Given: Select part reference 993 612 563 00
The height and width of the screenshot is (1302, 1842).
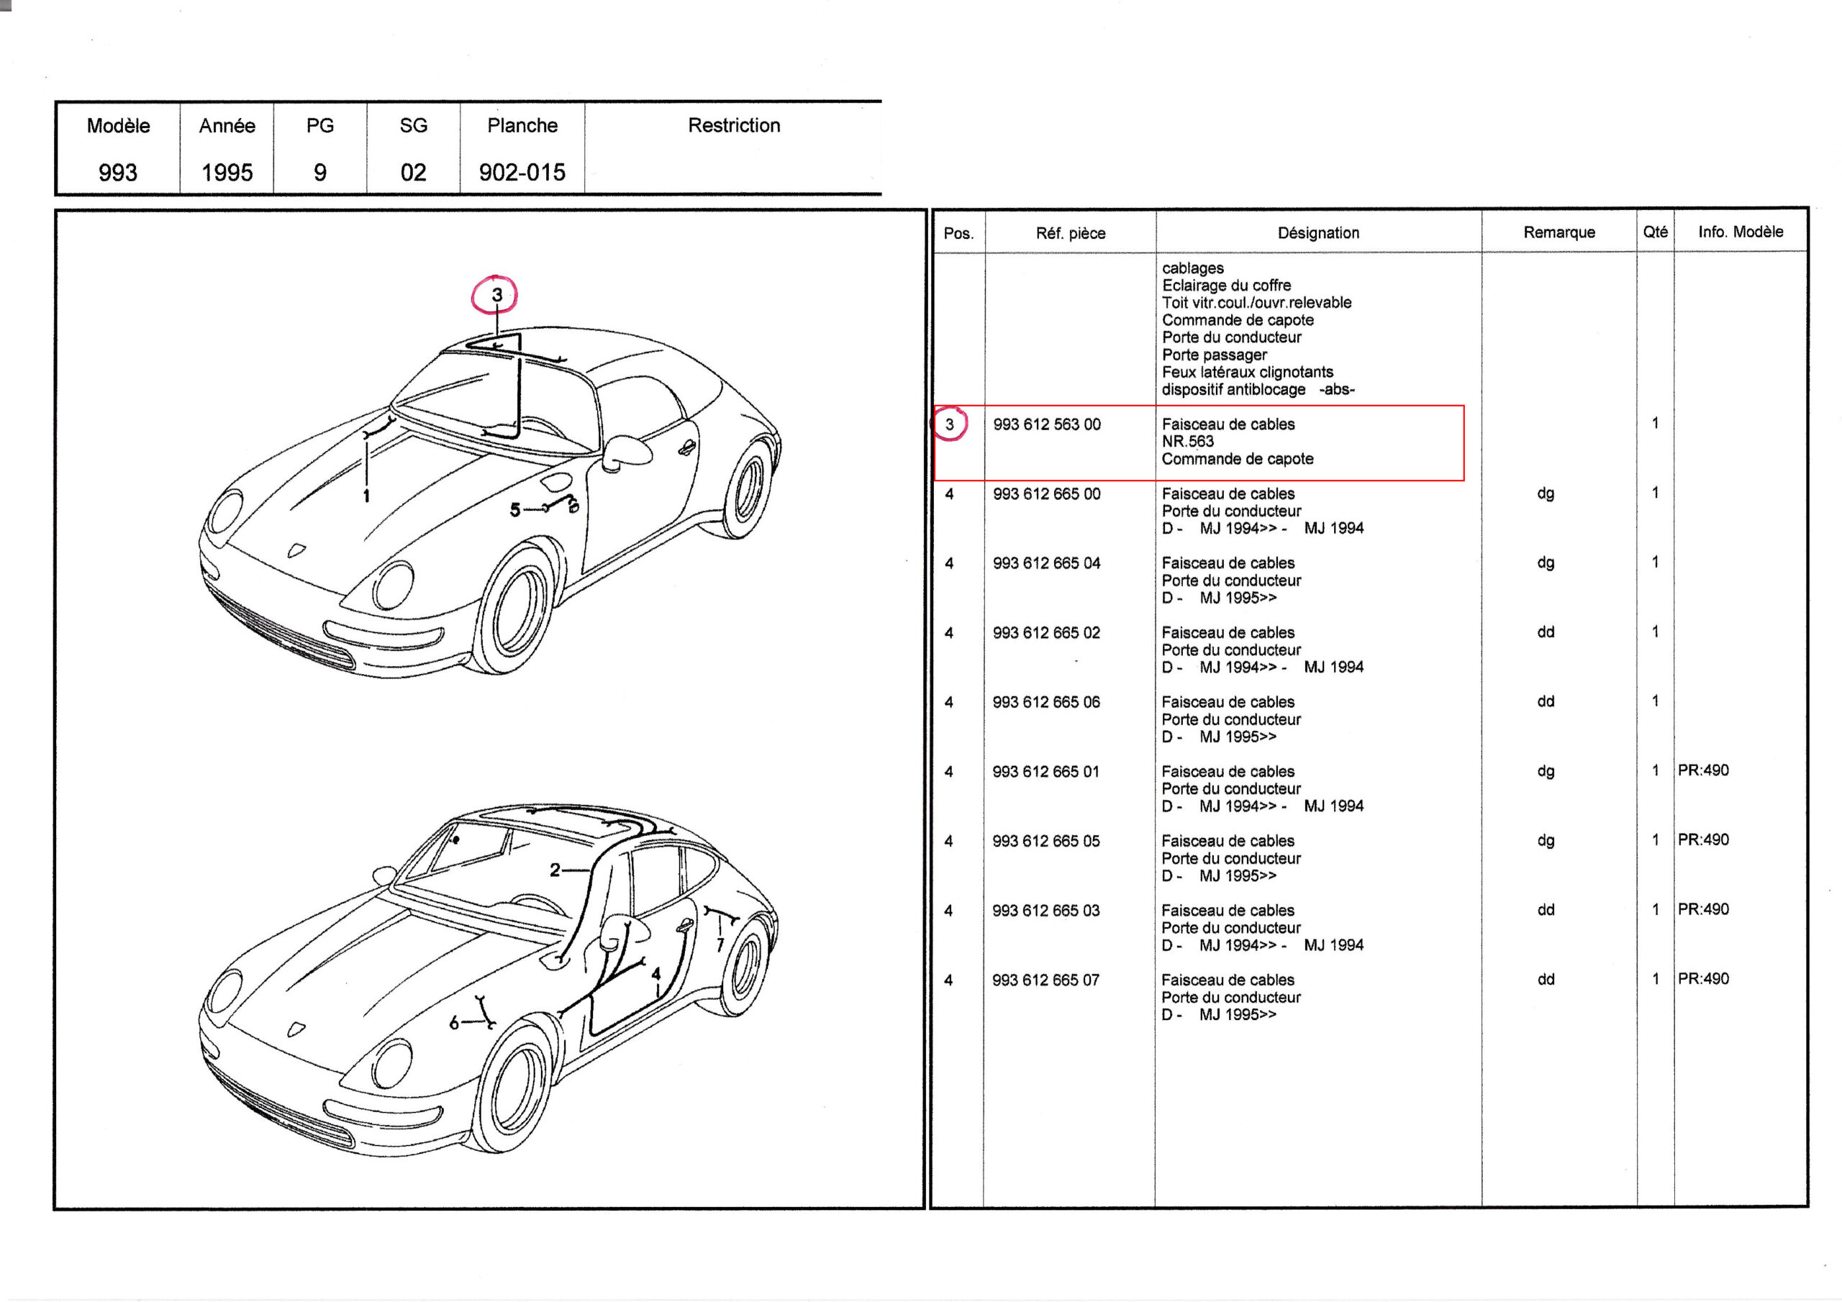Looking at the screenshot, I should click(x=1046, y=424).
